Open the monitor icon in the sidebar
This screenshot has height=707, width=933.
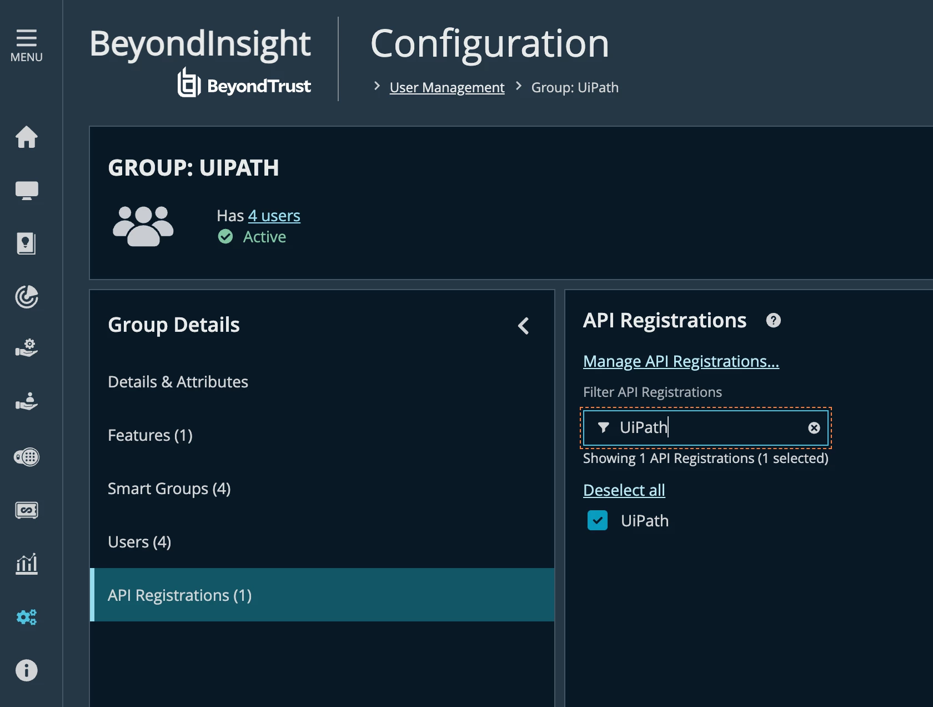[26, 190]
